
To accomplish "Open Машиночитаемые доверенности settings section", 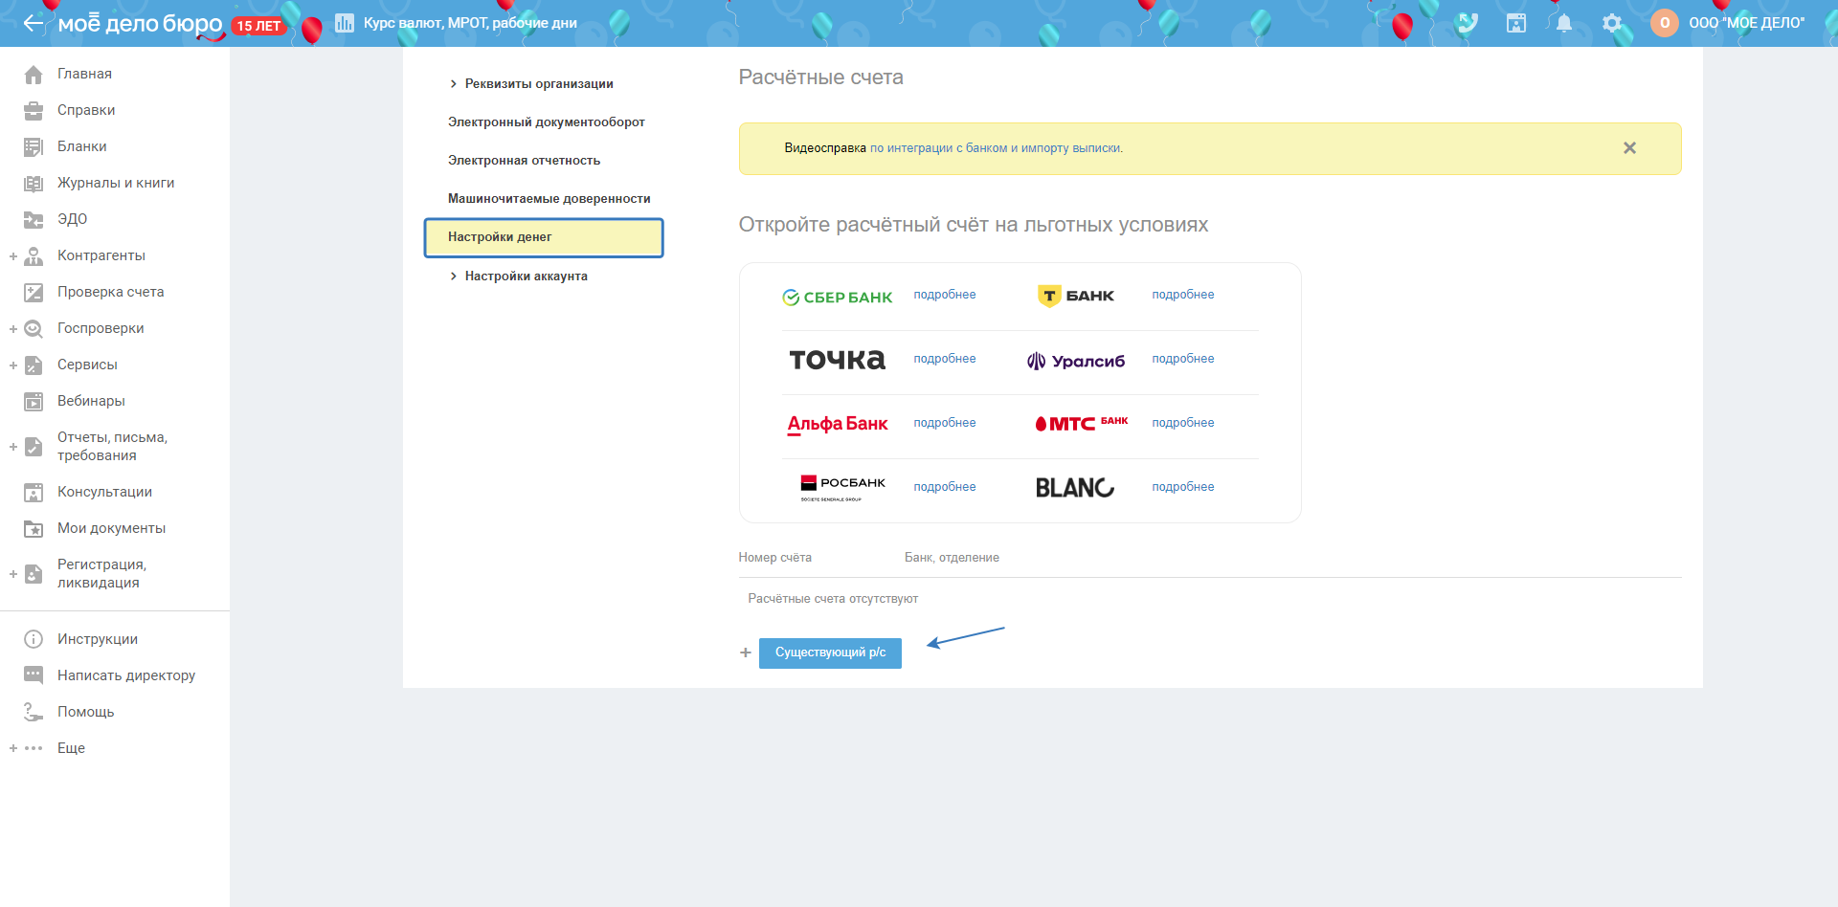I will click(x=549, y=199).
